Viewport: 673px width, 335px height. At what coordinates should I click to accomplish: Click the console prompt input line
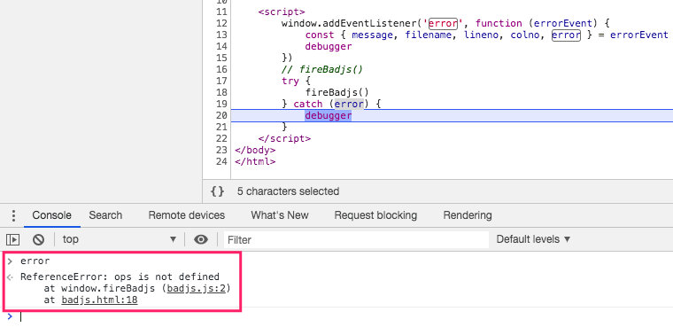click(344, 317)
